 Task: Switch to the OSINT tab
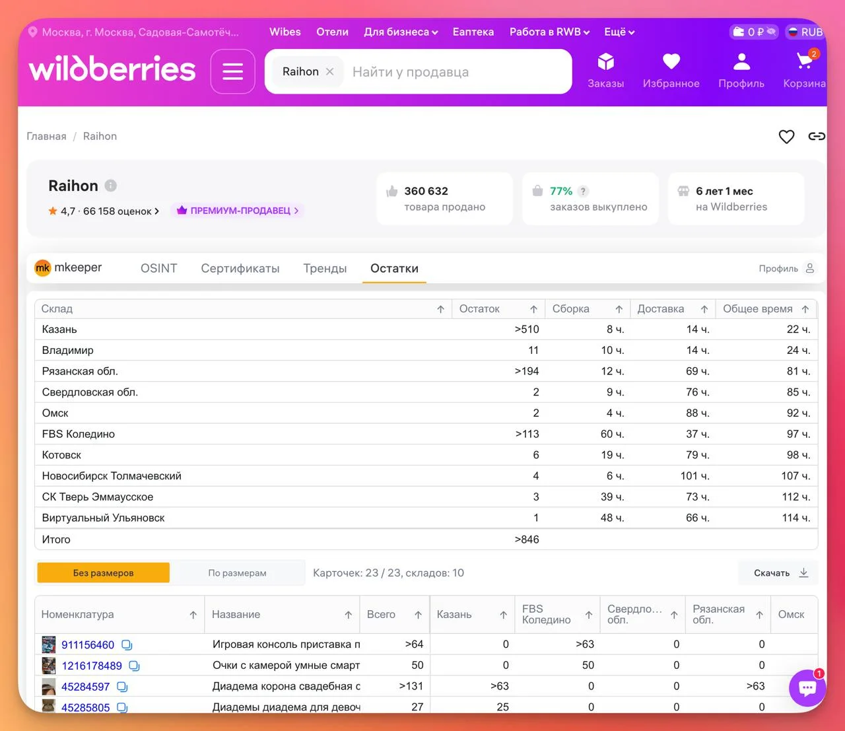coord(159,268)
